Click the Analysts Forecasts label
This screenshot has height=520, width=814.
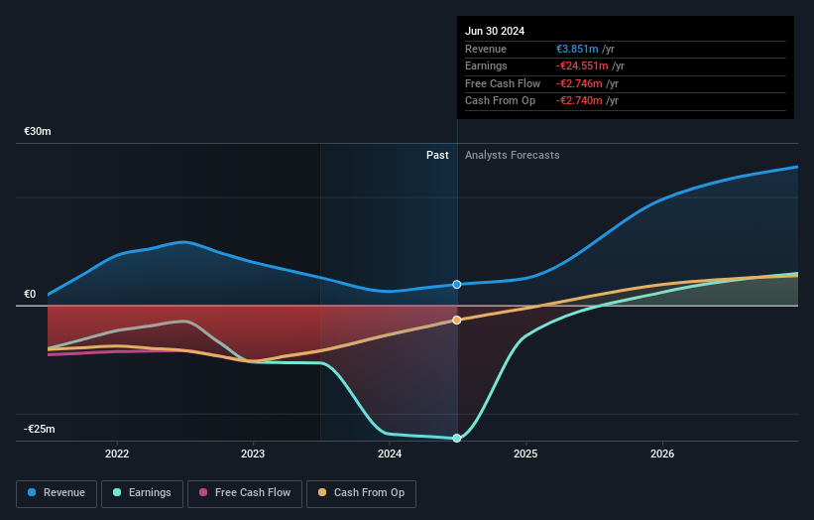(x=513, y=155)
